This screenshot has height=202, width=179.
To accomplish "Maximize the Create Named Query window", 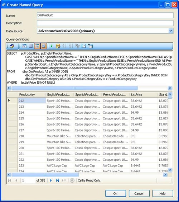I will [x=168, y=5].
